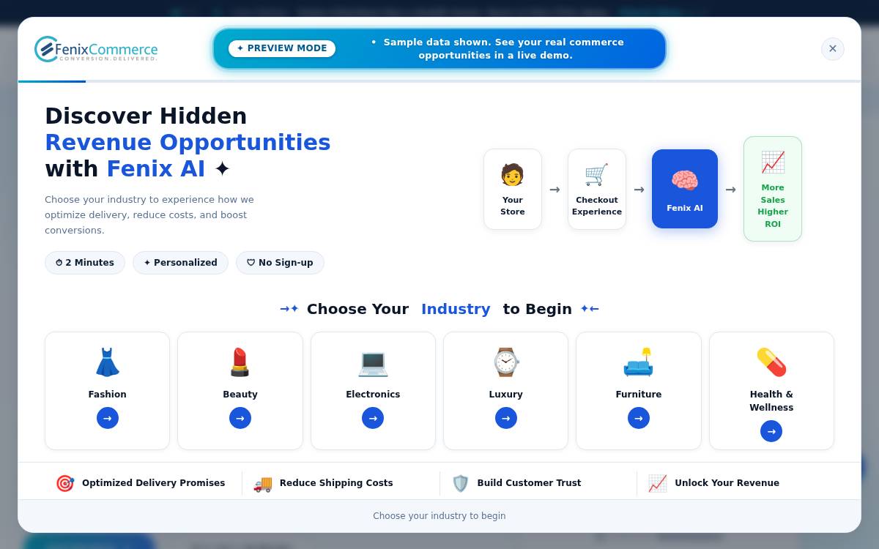Click the 'More Sales Higher ROI' text
879x549 pixels.
pyautogui.click(x=773, y=206)
